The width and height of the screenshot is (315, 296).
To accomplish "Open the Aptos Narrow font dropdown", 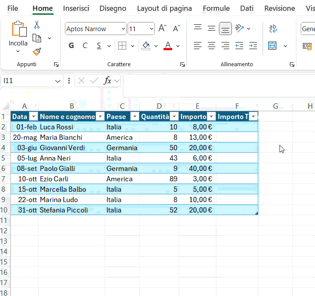I will (x=123, y=29).
